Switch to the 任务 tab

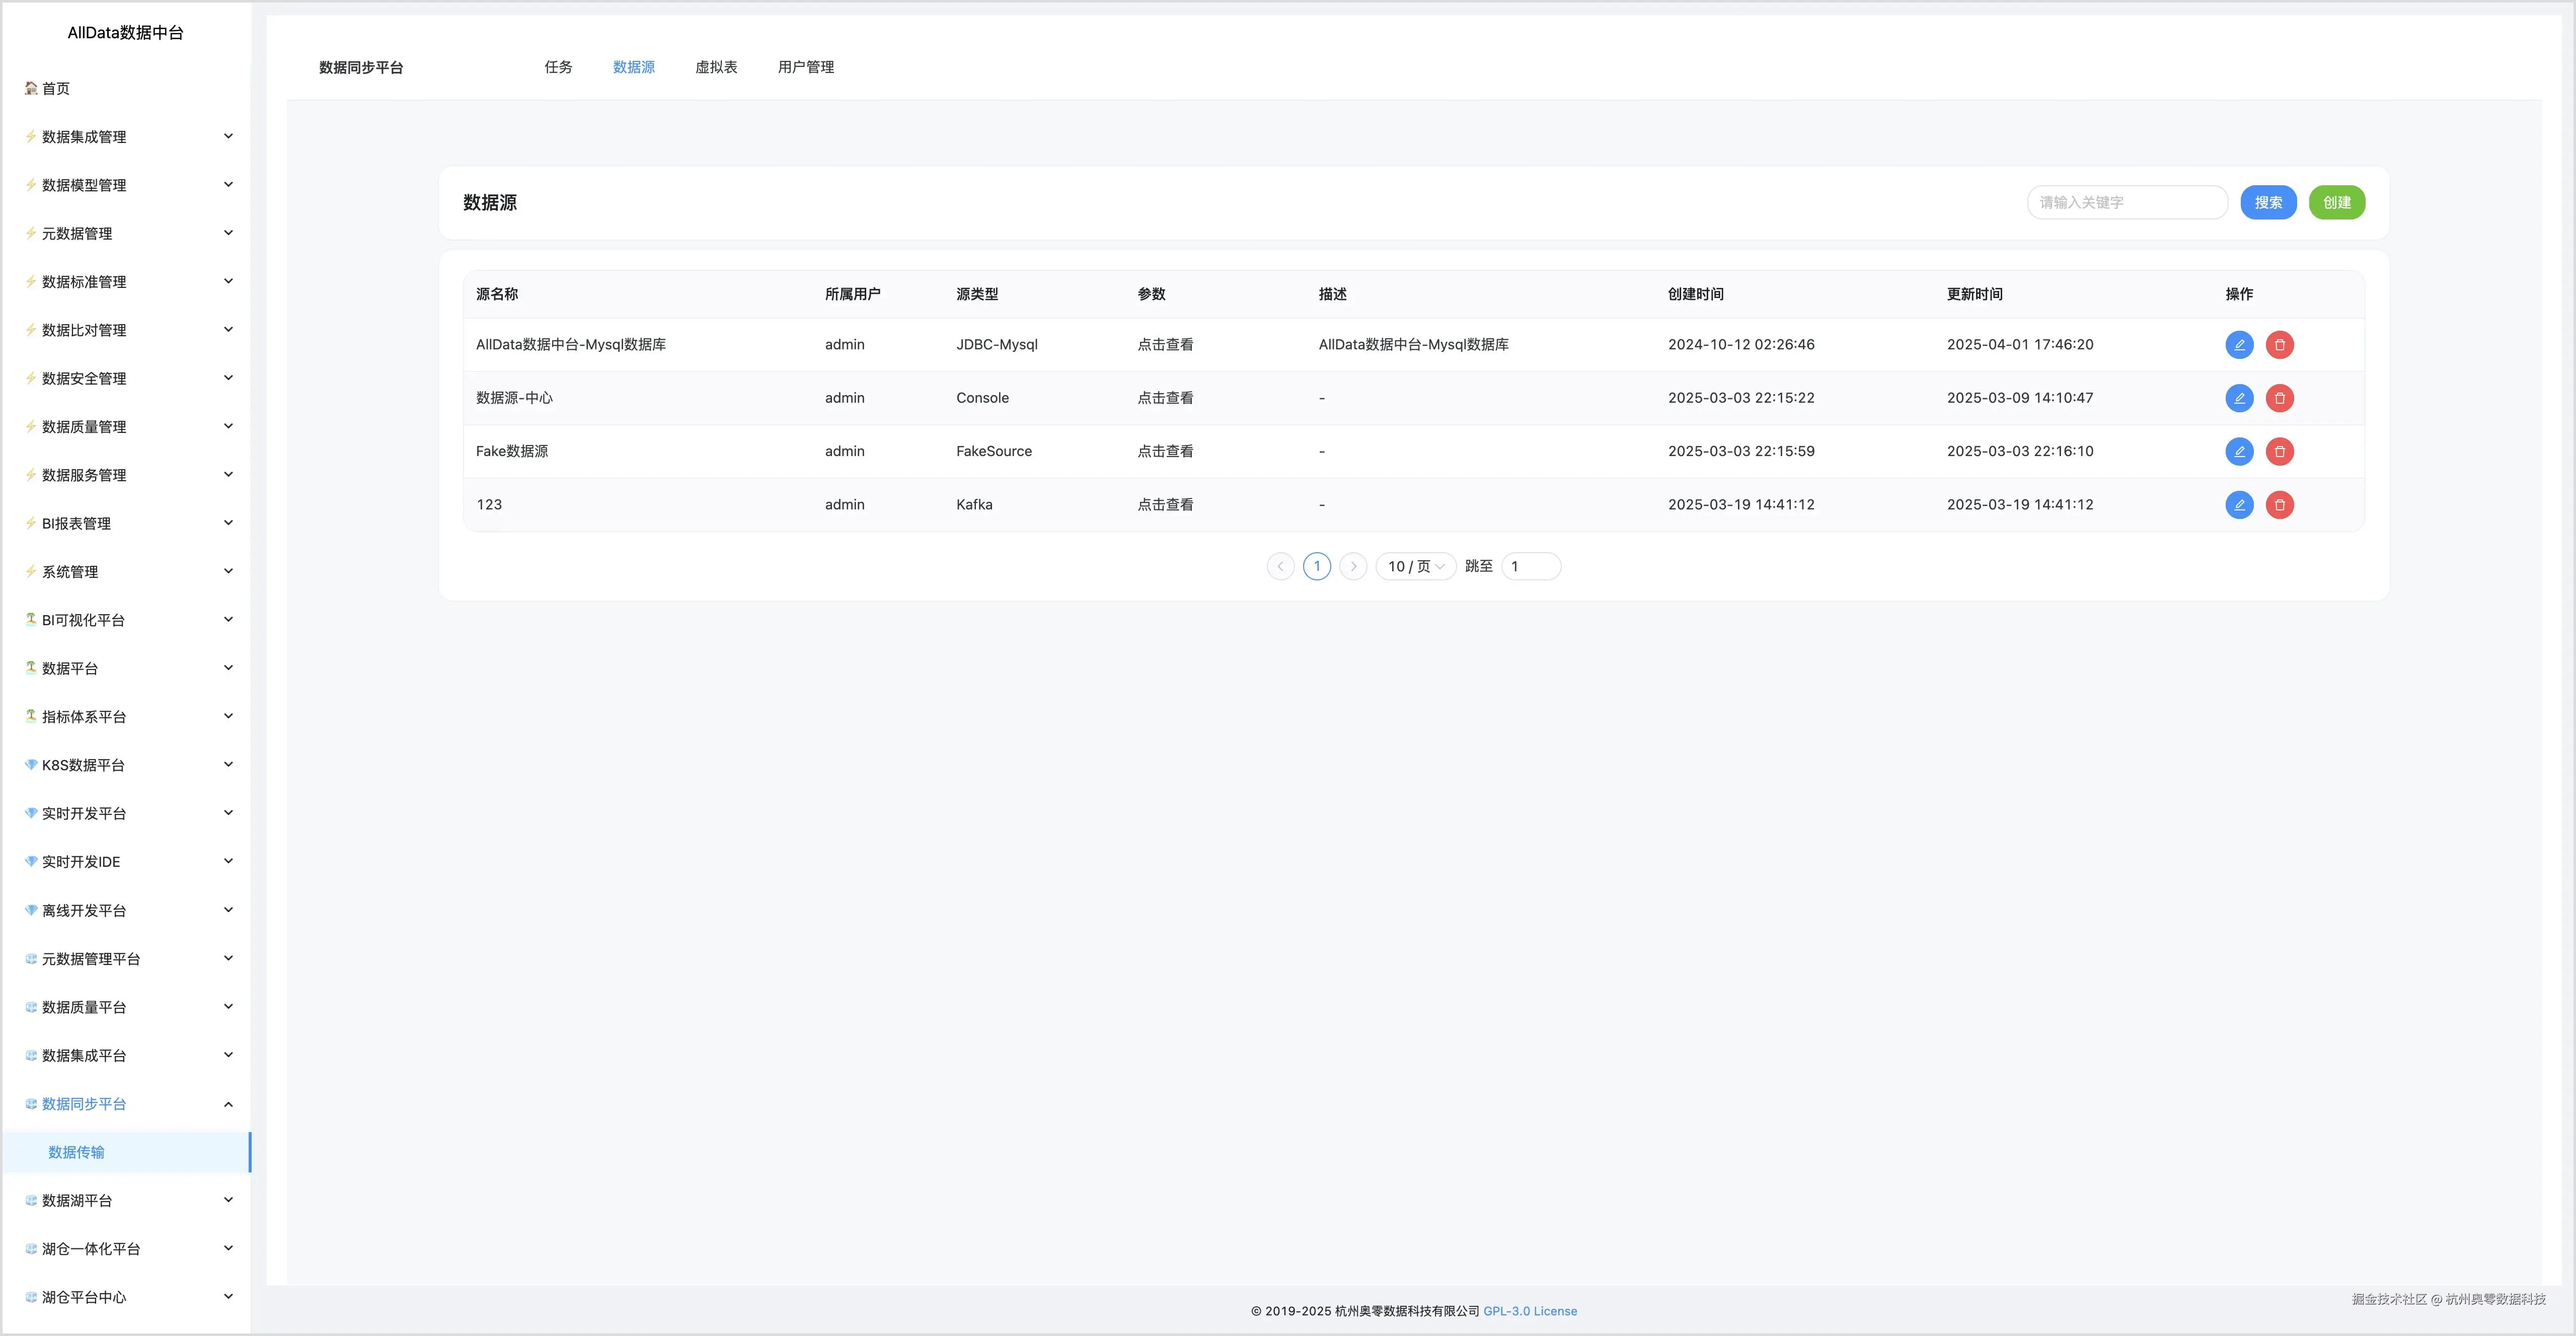[558, 67]
